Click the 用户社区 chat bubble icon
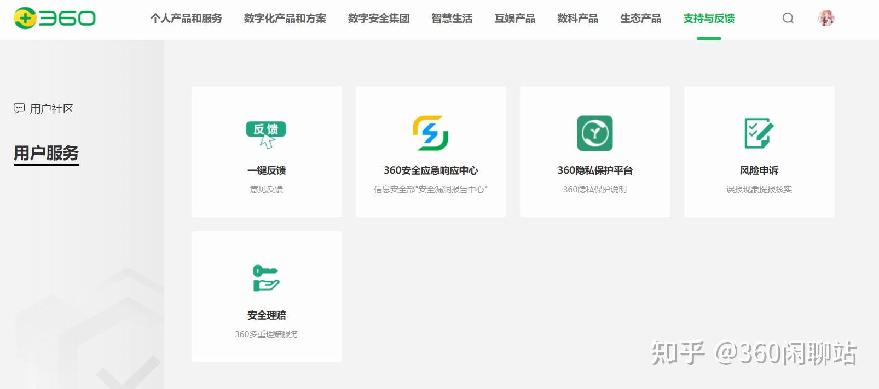Screen dimensions: 879x389 click(x=19, y=108)
